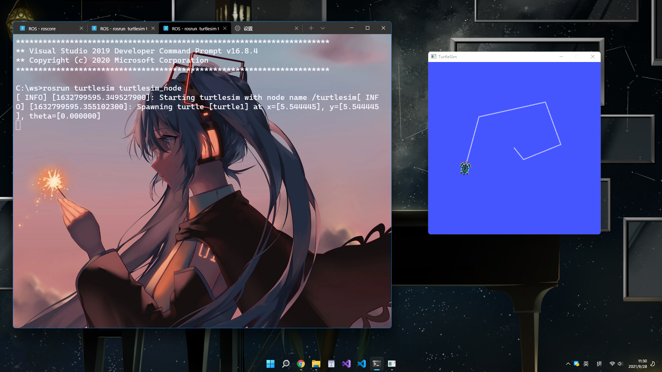The height and width of the screenshot is (372, 662).
Task: Toggle the 英 input language indicator
Action: (586, 364)
